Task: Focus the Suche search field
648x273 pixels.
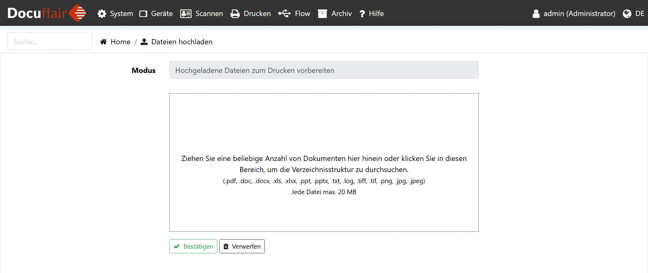Action: [x=50, y=42]
